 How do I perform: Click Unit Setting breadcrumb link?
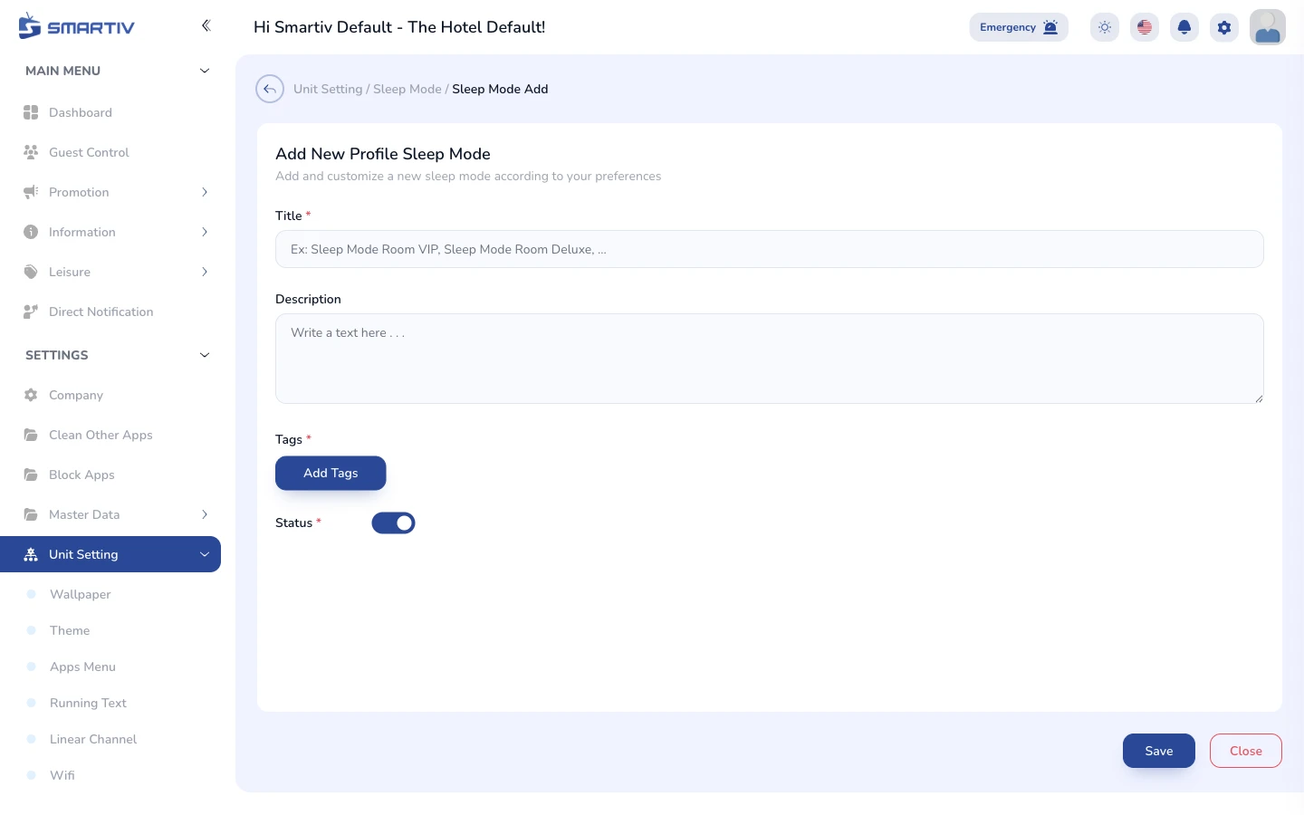click(x=328, y=89)
